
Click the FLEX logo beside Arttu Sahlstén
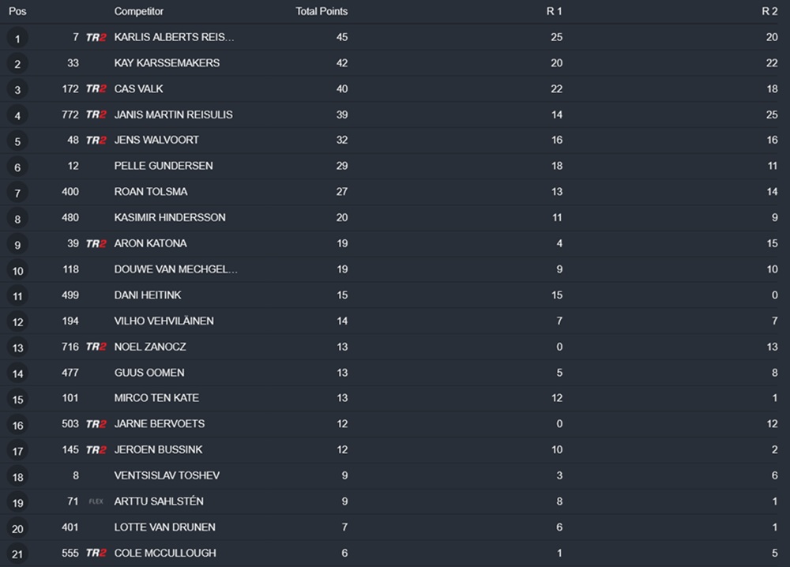96,501
